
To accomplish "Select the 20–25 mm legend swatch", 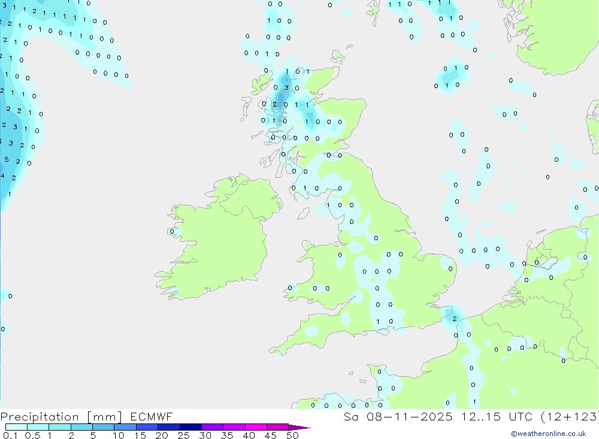I will click(x=168, y=427).
